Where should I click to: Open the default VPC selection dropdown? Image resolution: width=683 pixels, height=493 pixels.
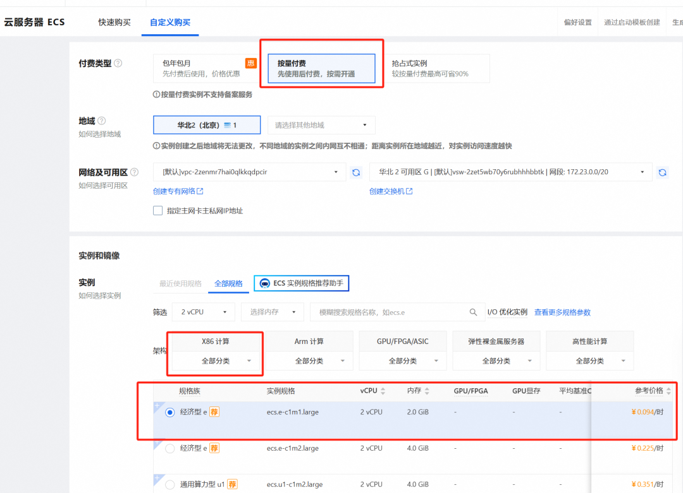(x=249, y=172)
